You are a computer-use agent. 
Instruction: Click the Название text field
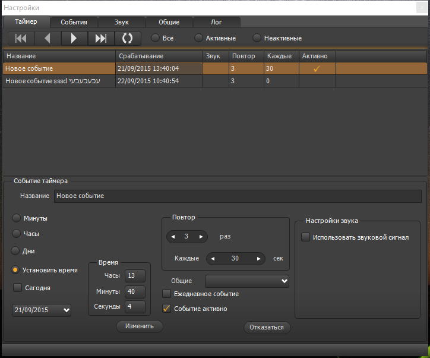238,196
